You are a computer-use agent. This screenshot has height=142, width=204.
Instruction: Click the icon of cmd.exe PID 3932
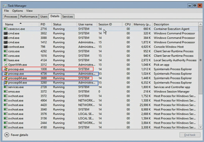click(6, 33)
